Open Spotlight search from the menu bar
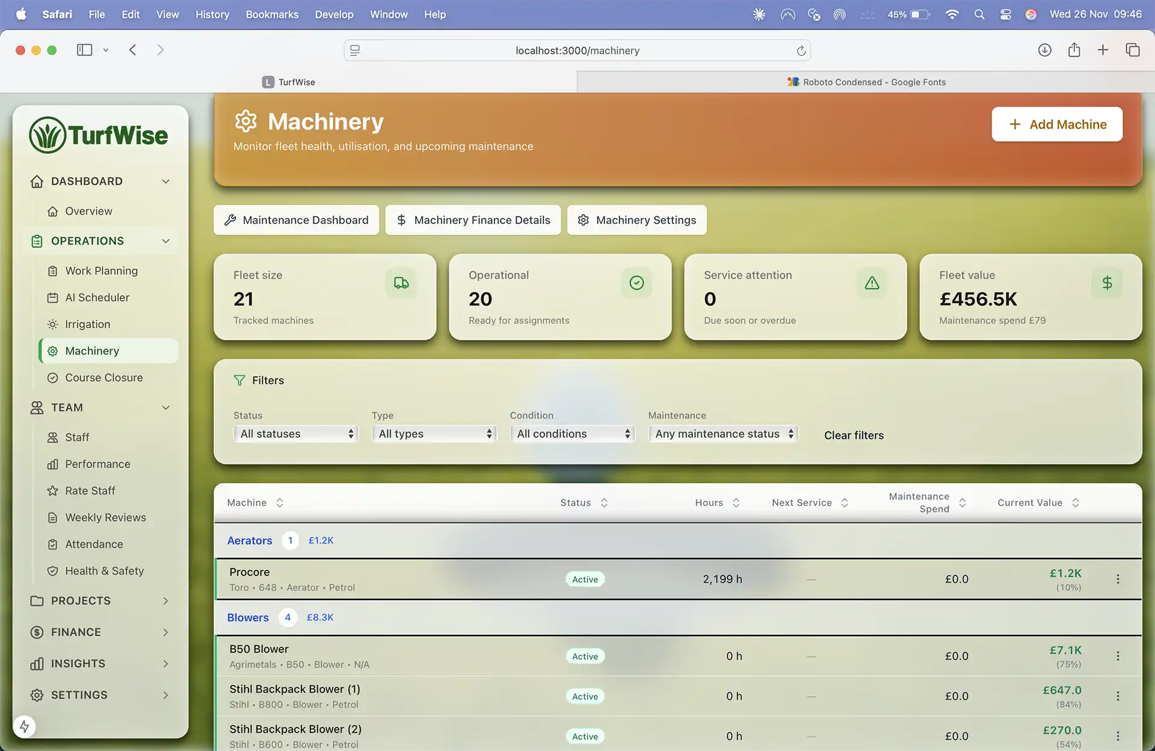Screen dimensions: 1155x751 (x=979, y=14)
